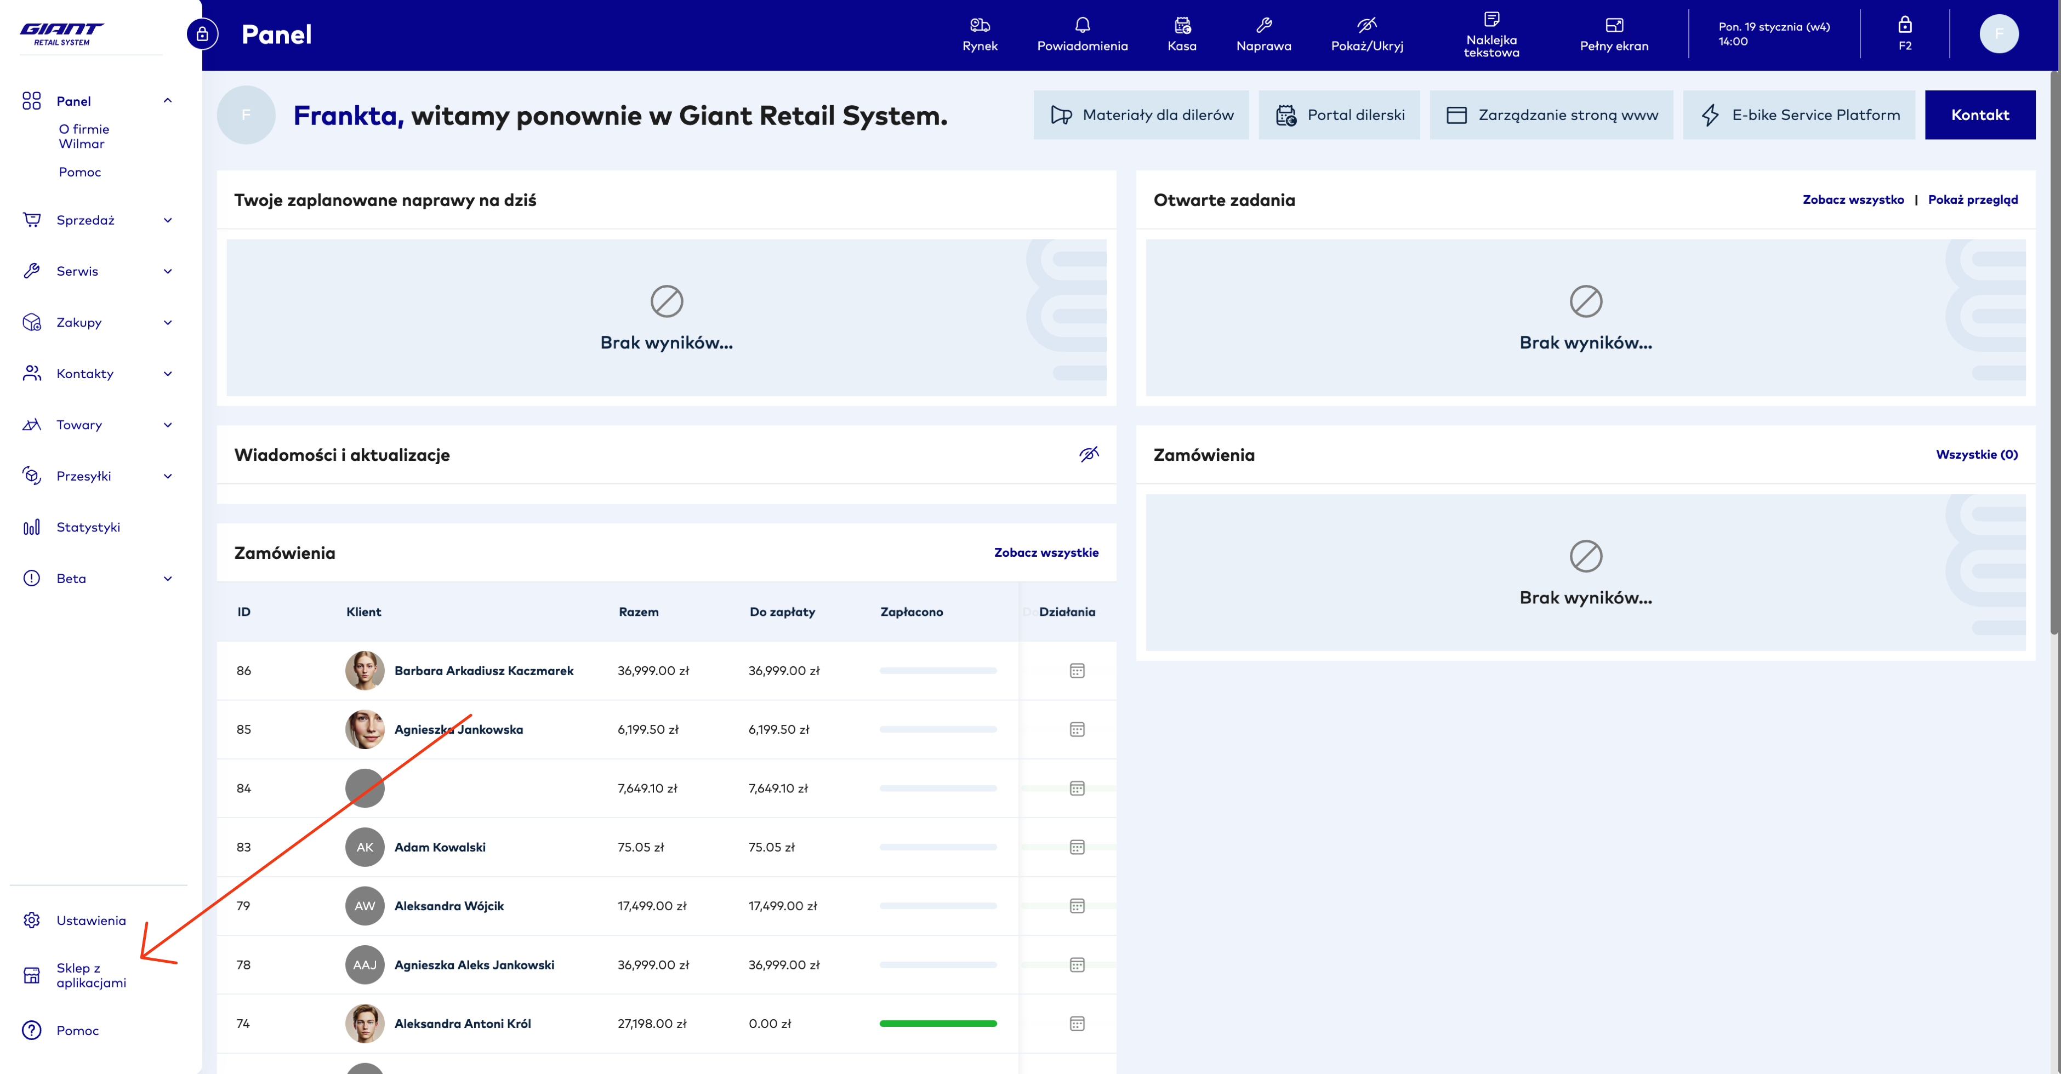Open the Rynek marketplace icon
2061x1074 pixels.
(x=980, y=33)
